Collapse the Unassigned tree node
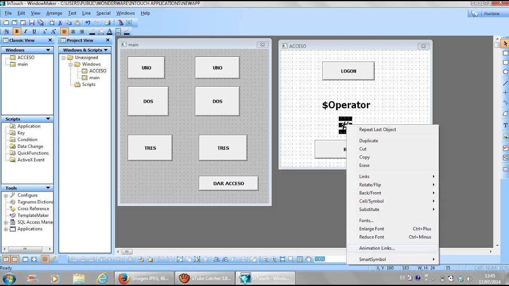The height and width of the screenshot is (286, 509). click(x=63, y=58)
